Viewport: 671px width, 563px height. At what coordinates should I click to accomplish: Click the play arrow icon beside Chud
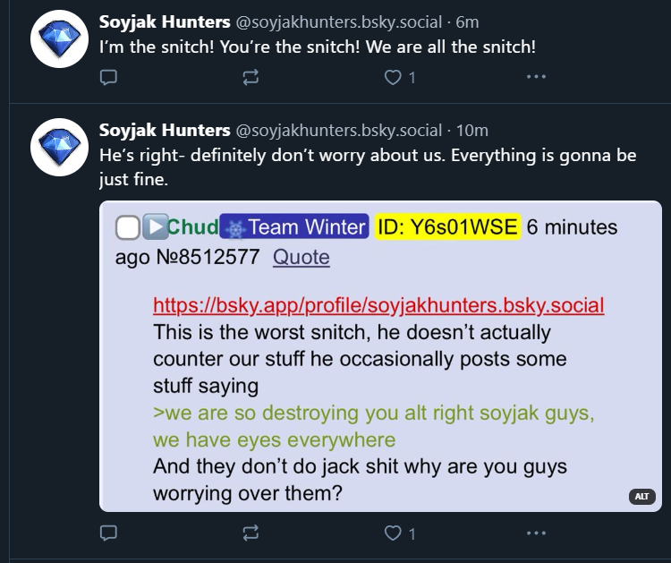point(155,228)
